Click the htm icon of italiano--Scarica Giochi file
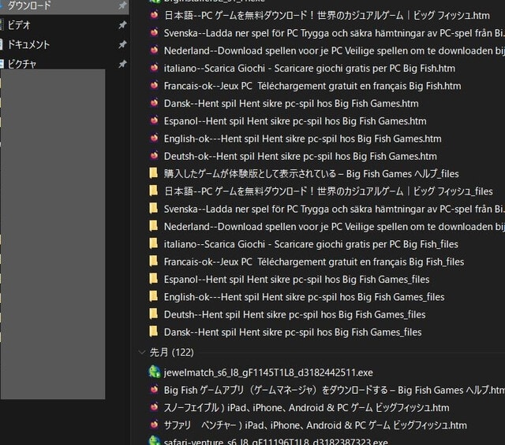The width and height of the screenshot is (505, 445). pyautogui.click(x=155, y=68)
